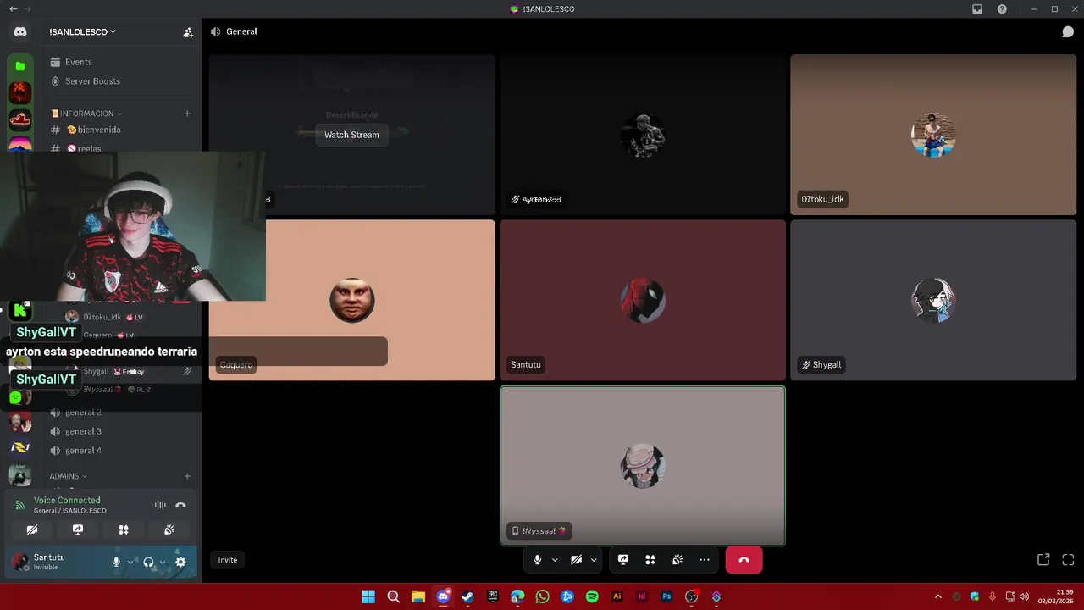The image size is (1084, 610).
Task: Open output device options in user panel
Action: pos(163,562)
